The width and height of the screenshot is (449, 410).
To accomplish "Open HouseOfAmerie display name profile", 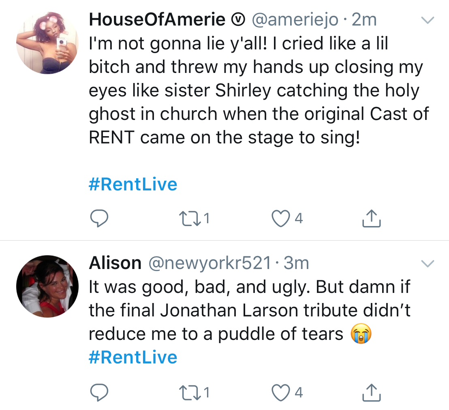I will click(x=157, y=19).
